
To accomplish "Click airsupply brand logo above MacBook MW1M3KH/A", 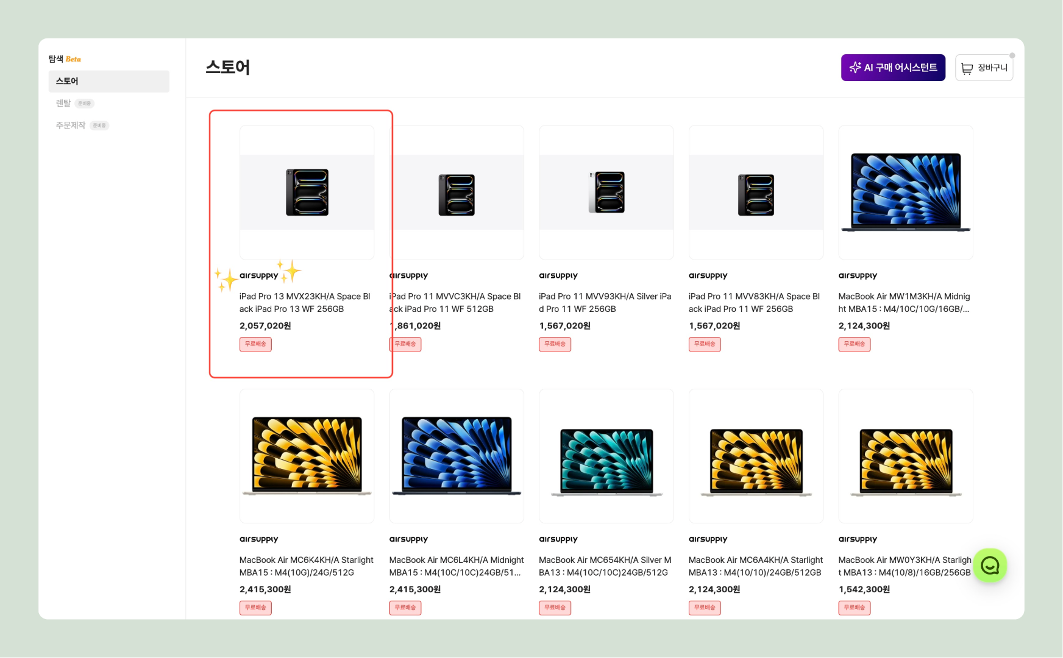I will coord(858,275).
